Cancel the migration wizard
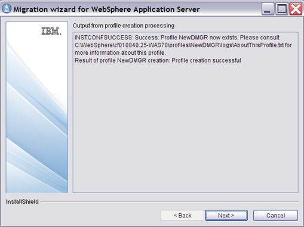The height and width of the screenshot is (227, 304). tap(275, 216)
